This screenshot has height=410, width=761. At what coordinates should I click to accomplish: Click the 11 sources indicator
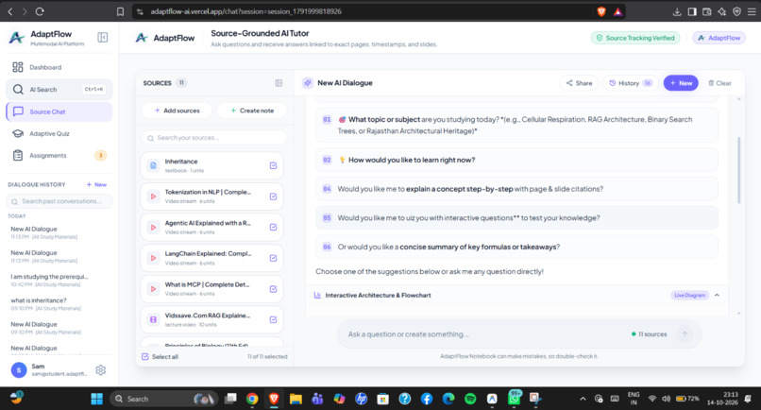649,334
